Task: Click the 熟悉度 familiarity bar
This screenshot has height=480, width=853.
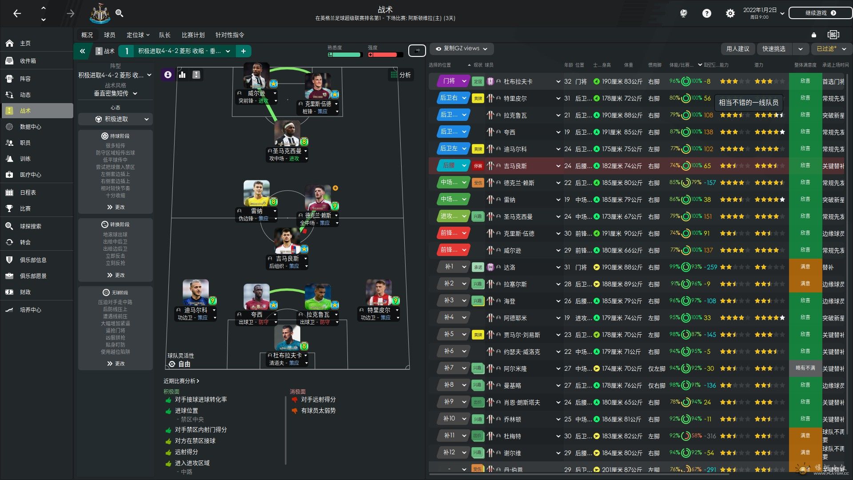Action: click(x=345, y=55)
